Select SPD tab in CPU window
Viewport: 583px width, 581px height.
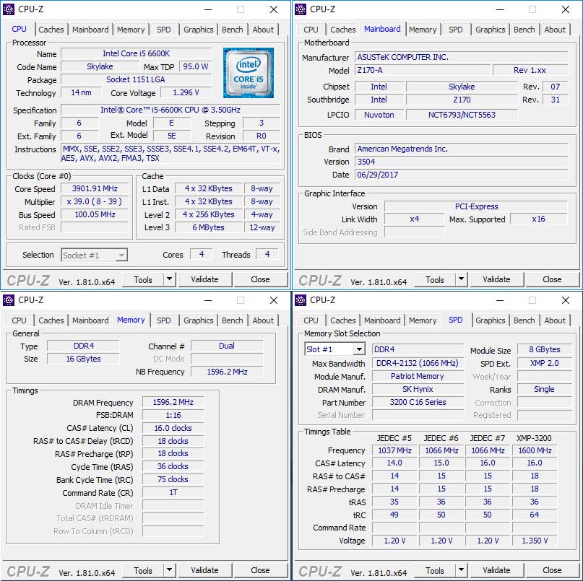(163, 30)
